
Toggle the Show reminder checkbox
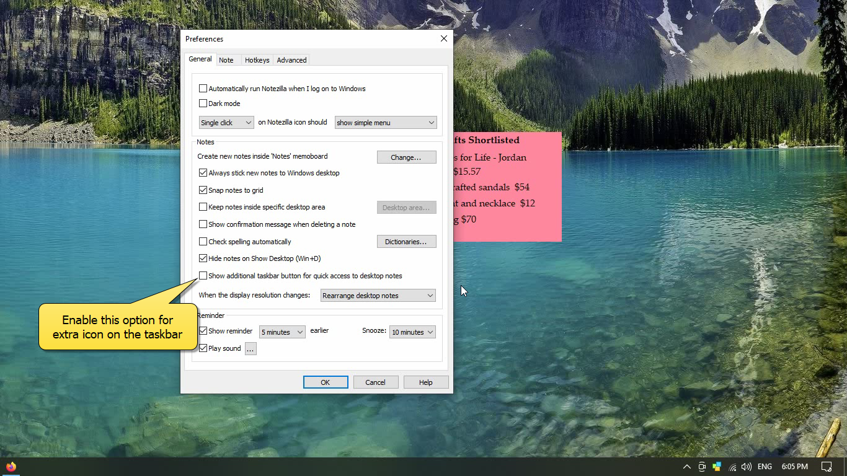point(203,331)
